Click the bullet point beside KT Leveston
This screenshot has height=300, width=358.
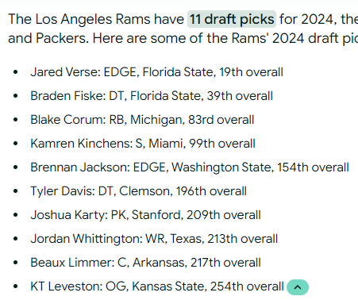pos(16,287)
